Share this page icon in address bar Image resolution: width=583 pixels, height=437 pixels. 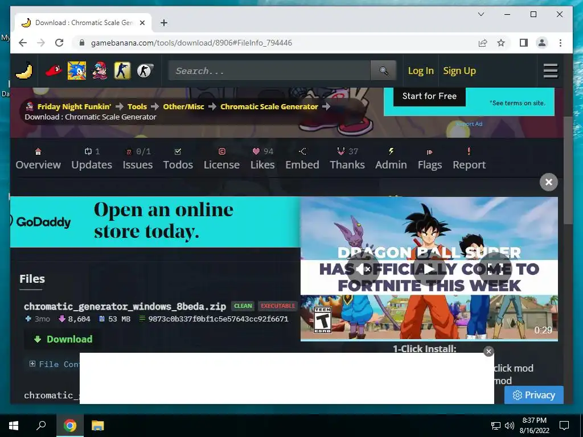click(483, 43)
